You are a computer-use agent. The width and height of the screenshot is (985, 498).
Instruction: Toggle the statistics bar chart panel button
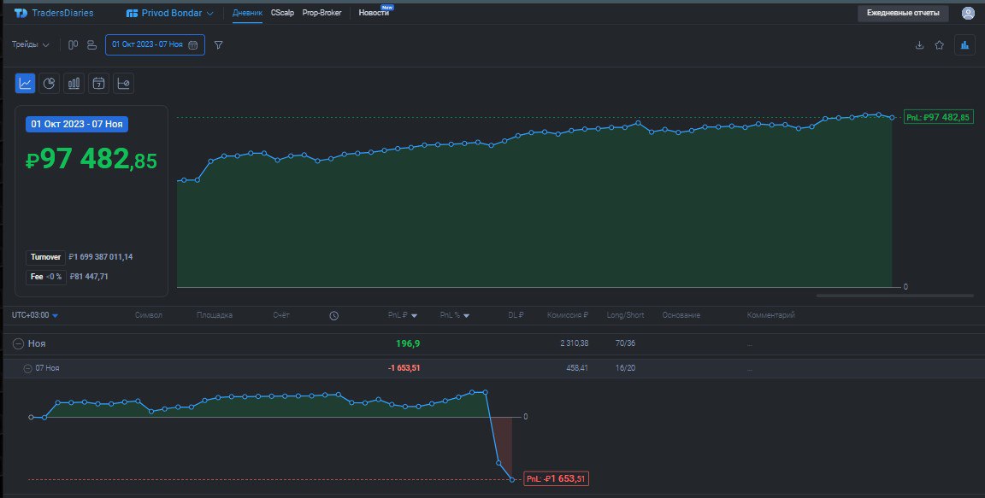click(x=964, y=44)
